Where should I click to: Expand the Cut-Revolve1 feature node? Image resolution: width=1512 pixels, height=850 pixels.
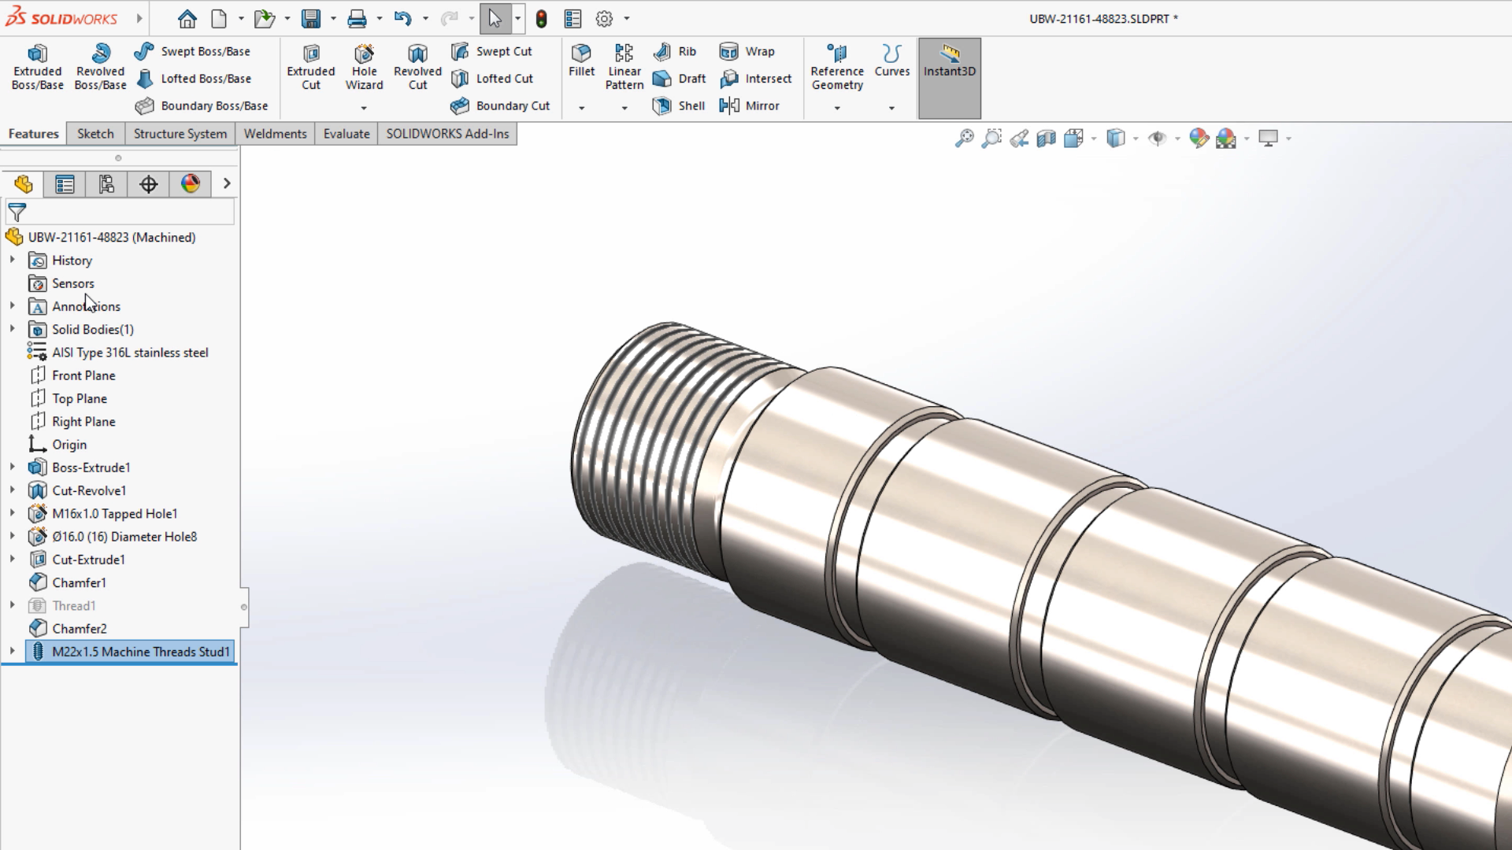tap(13, 490)
